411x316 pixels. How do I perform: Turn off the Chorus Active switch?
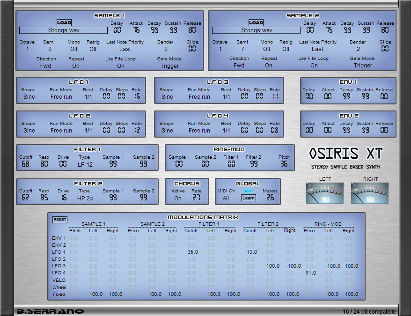(178, 198)
